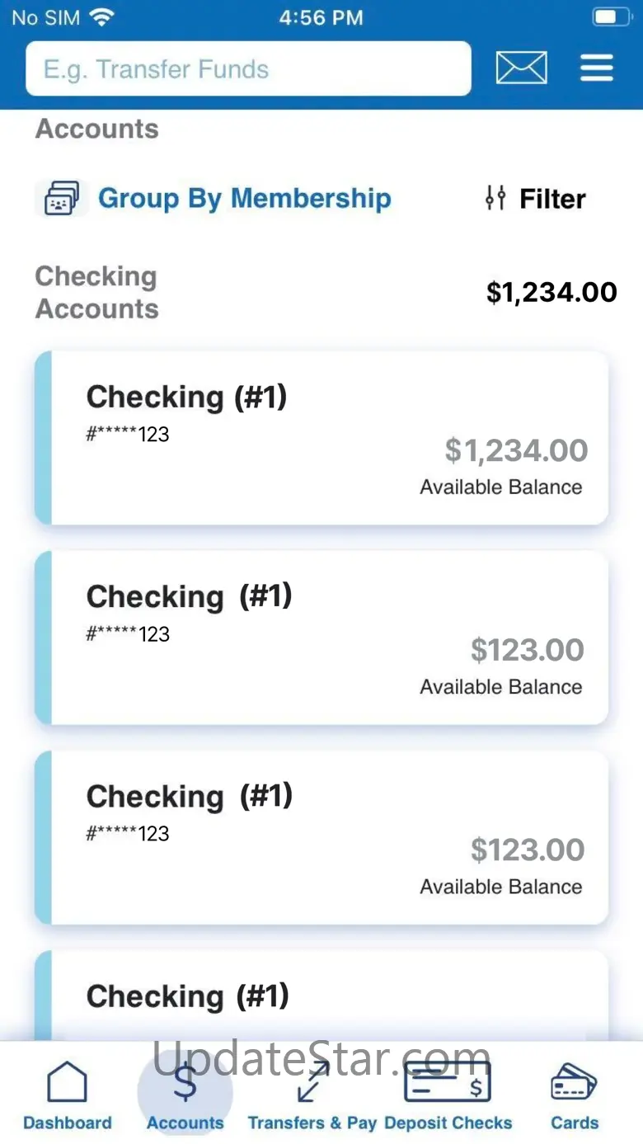This screenshot has height=1144, width=643.
Task: Select the Accounts dollar icon
Action: pos(185,1081)
